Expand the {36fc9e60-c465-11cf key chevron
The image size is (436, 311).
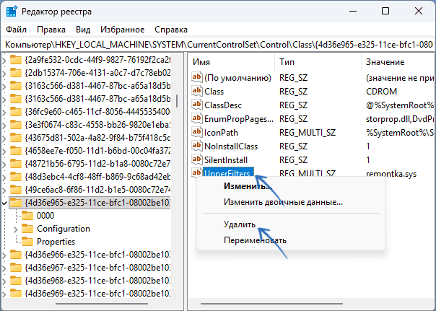4,113
